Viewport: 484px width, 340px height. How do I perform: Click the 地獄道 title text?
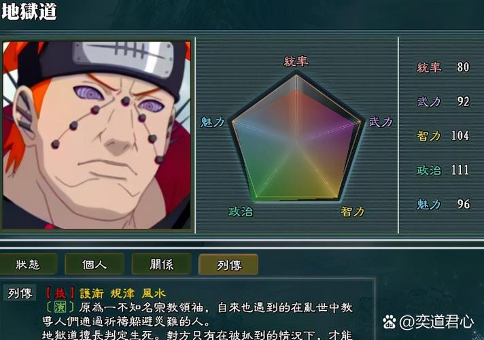point(29,12)
